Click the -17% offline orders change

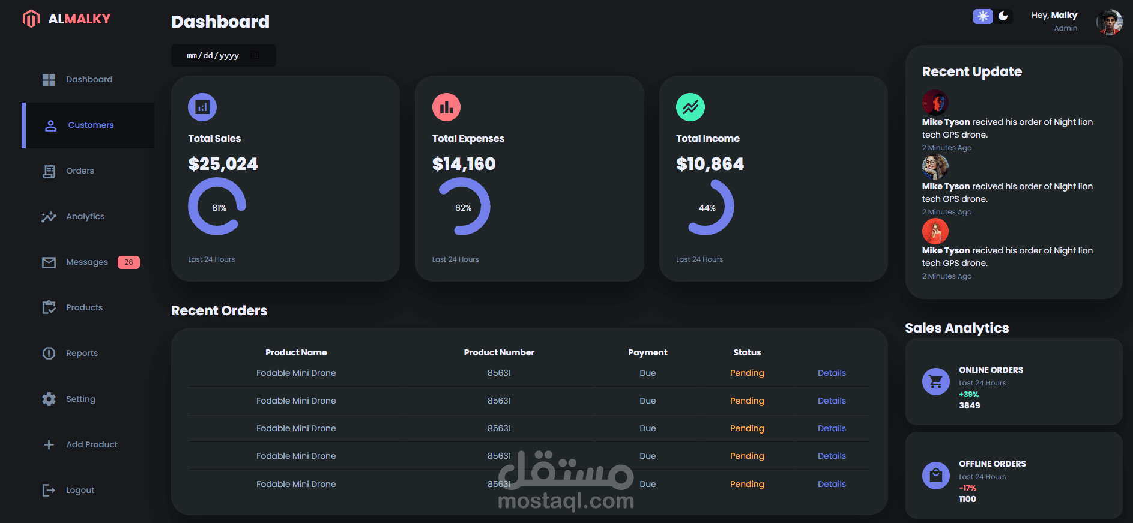pyautogui.click(x=967, y=488)
